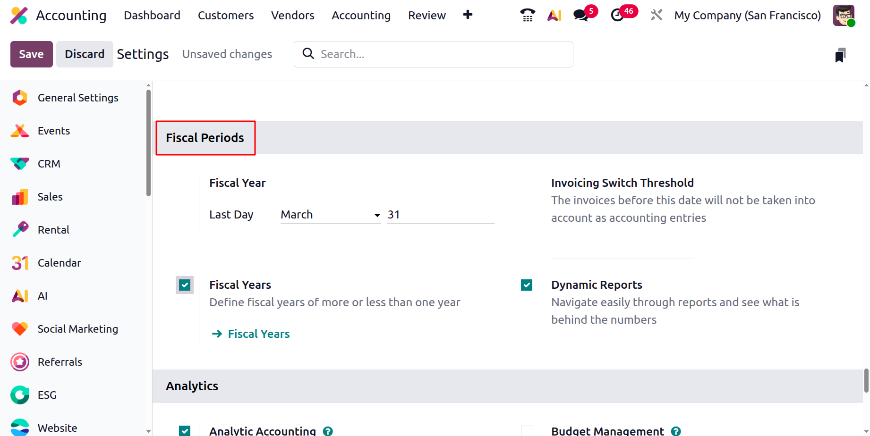
Task: Open the Customers menu
Action: coord(226,16)
